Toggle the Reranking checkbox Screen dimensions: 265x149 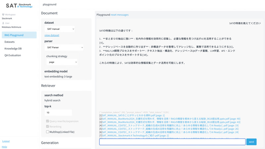(x=47, y=126)
